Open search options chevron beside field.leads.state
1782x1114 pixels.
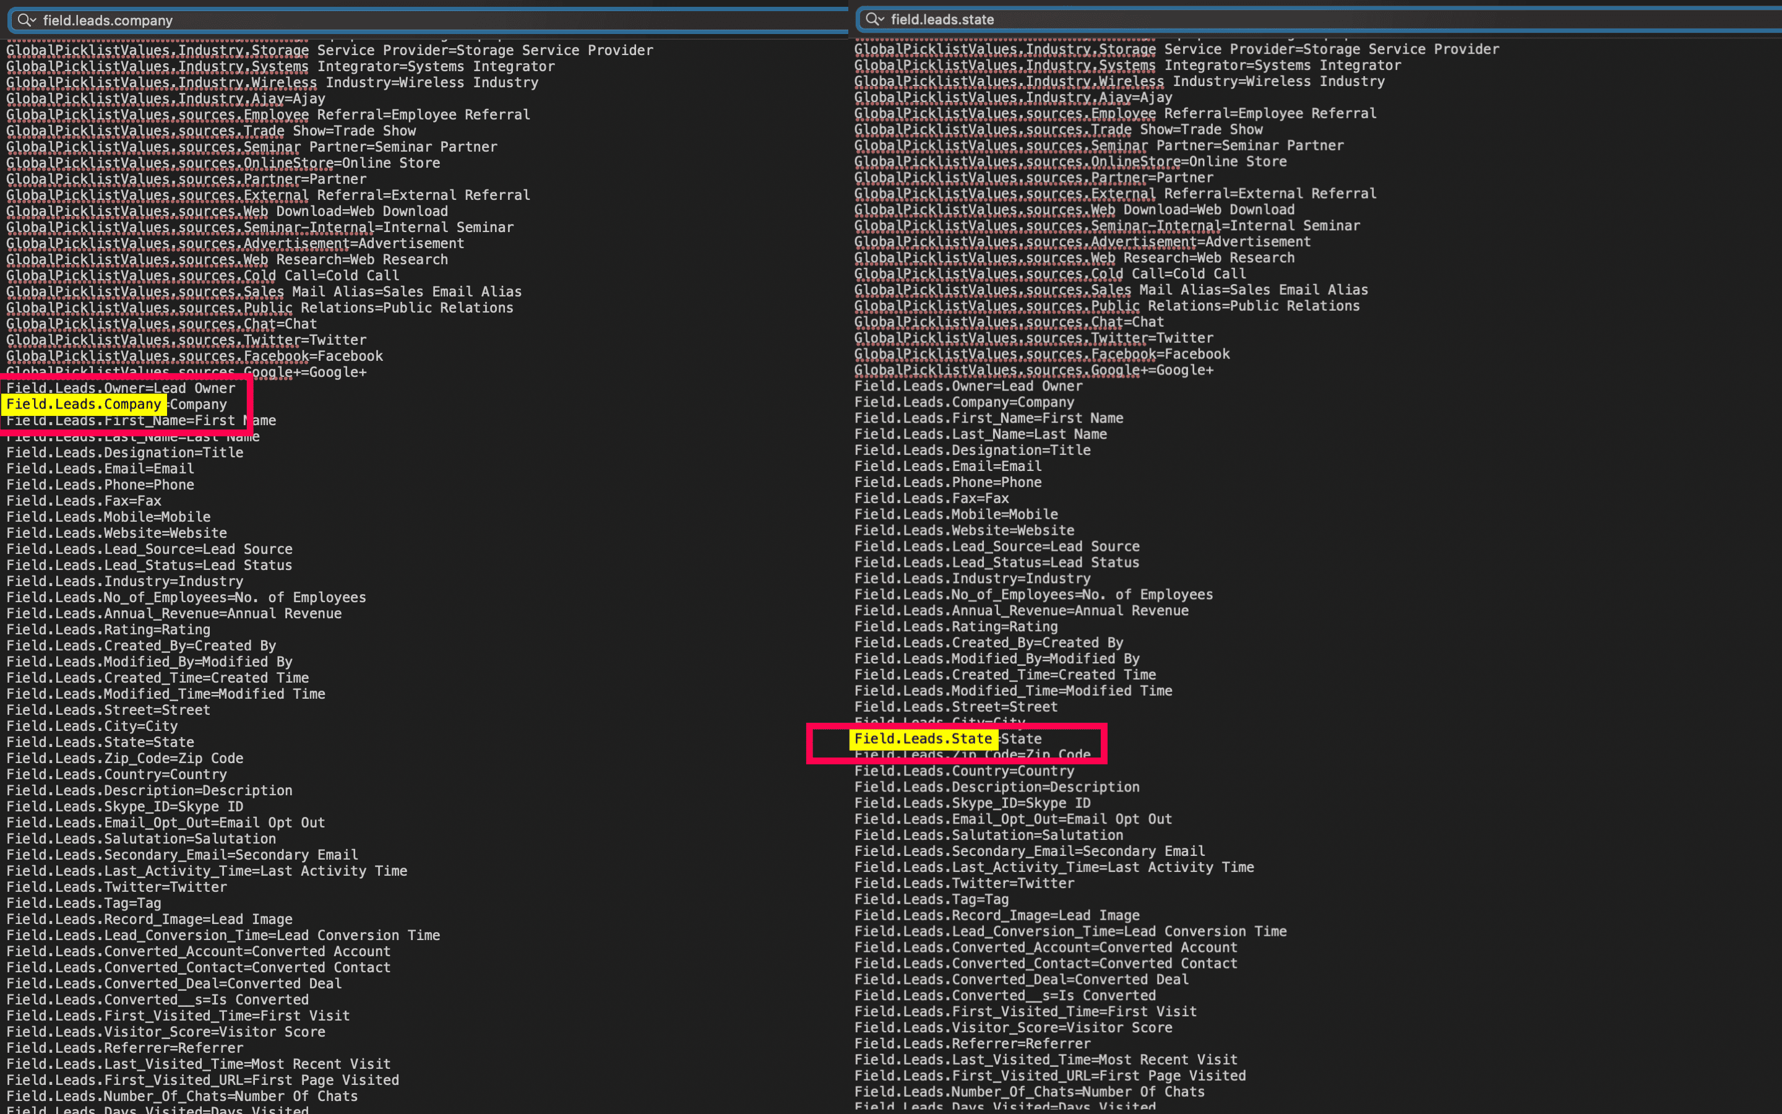click(x=882, y=20)
